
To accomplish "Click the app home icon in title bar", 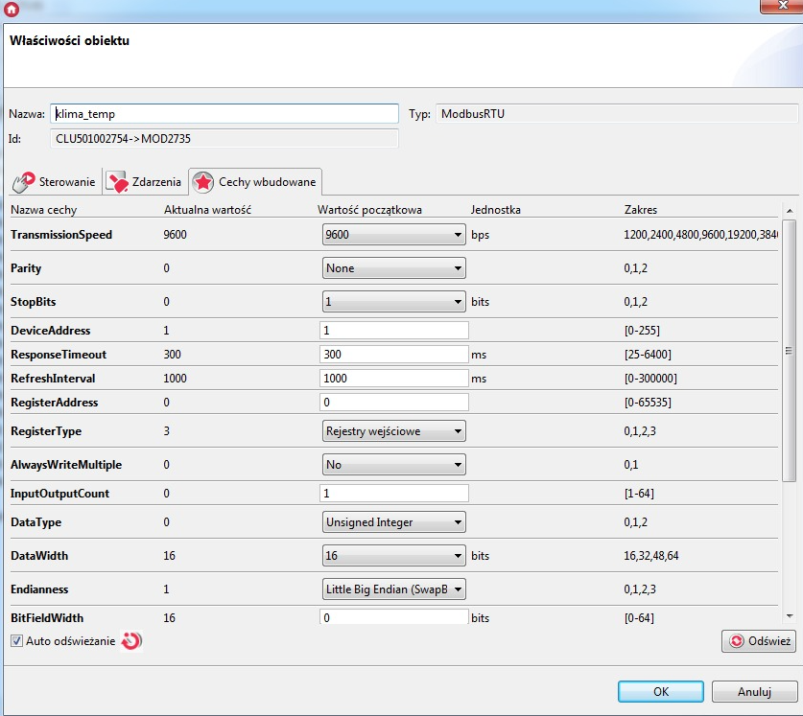I will pyautogui.click(x=12, y=9).
